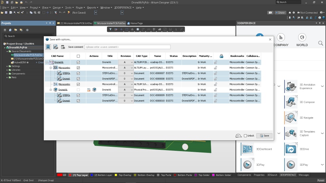Click the Share button
326x183 pixels.
click(x=280, y=13)
